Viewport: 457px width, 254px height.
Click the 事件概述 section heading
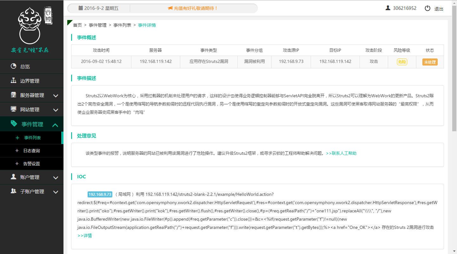pyautogui.click(x=87, y=38)
